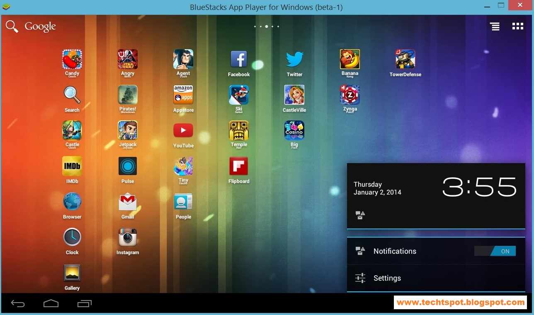The image size is (534, 315).
Task: Launch Angry Birds Star Wars
Action: (x=128, y=60)
